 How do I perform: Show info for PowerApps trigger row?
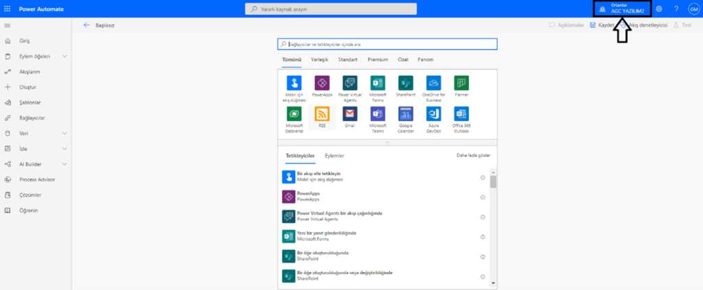point(483,197)
